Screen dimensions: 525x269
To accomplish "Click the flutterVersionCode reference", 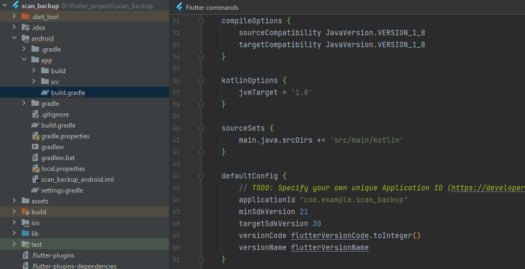I will pyautogui.click(x=330, y=235).
